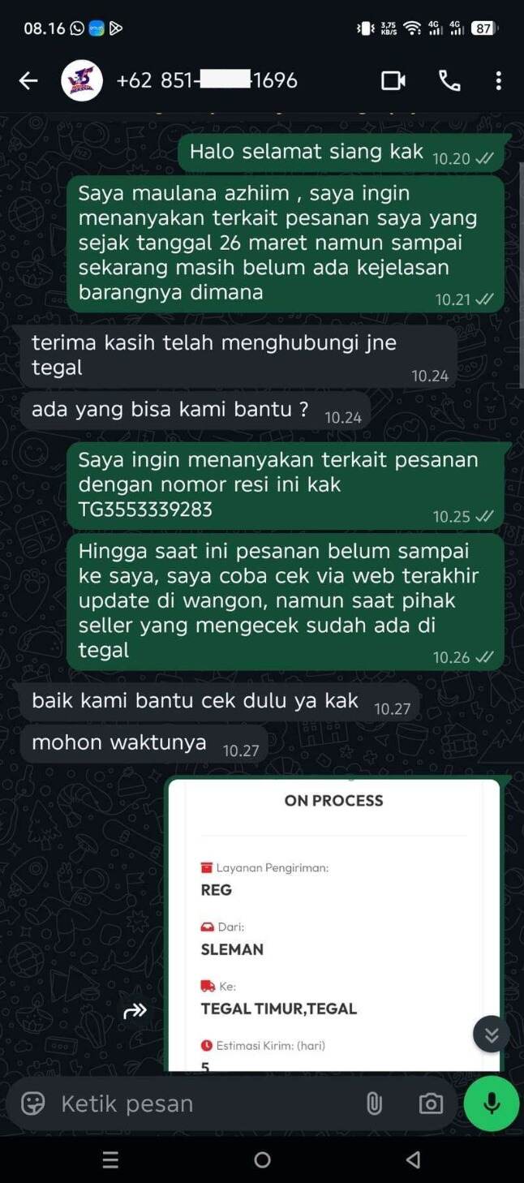Tap the Android back triangle button
Screen dimensions: 524x1183
[413, 1159]
